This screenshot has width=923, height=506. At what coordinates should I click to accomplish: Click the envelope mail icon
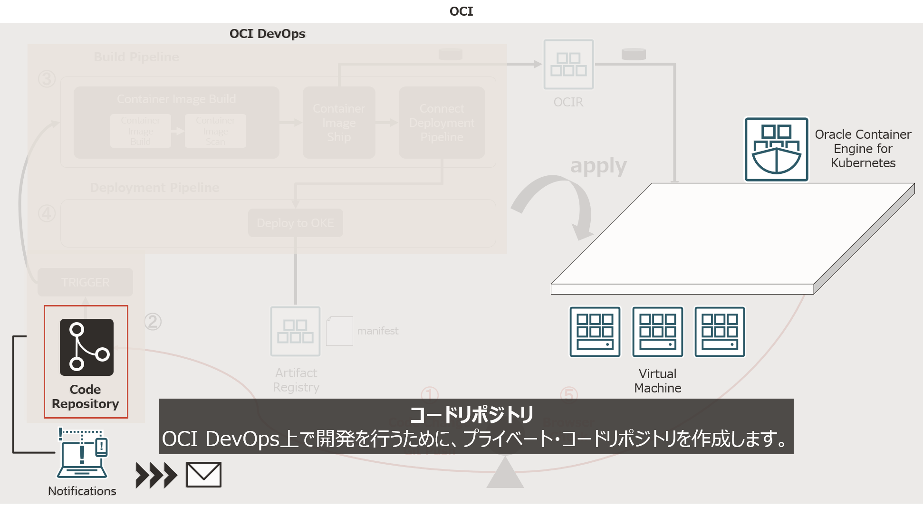[x=203, y=475]
